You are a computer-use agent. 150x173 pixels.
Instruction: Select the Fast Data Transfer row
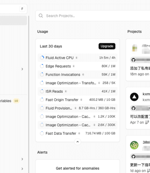coord(77,133)
